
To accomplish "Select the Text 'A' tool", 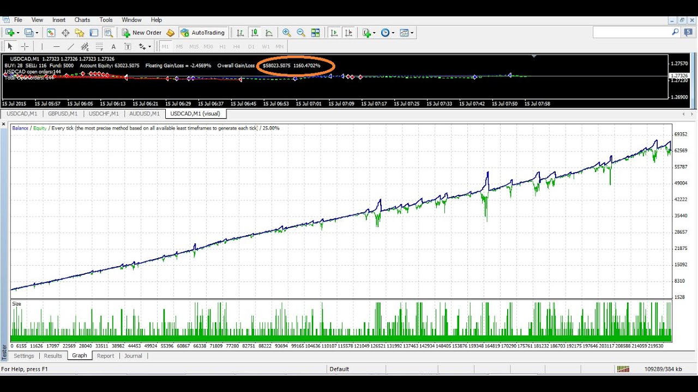I will 113,47.
